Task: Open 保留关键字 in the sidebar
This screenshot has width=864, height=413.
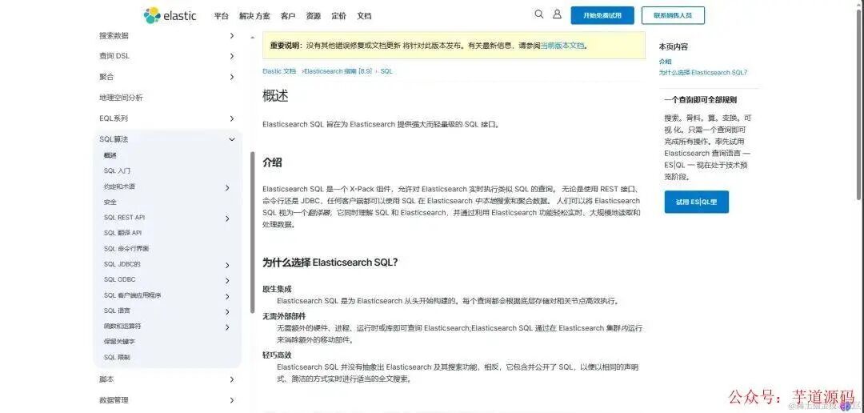Action: 119,341
